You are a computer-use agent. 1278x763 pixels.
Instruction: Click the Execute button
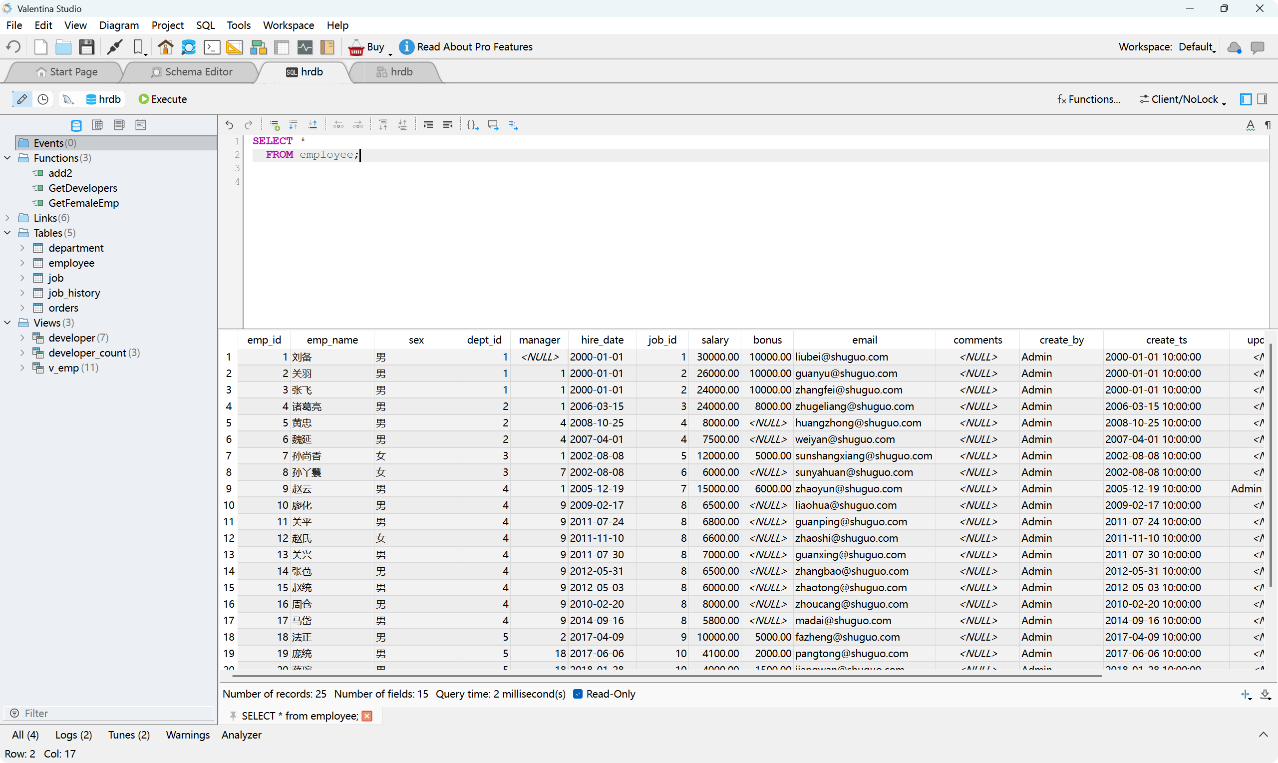163,99
